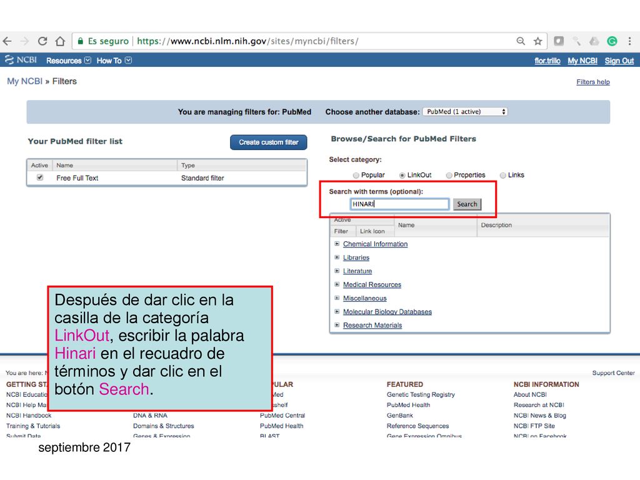Open Reference Sequences footer link
This screenshot has height=480, width=640.
417,426
